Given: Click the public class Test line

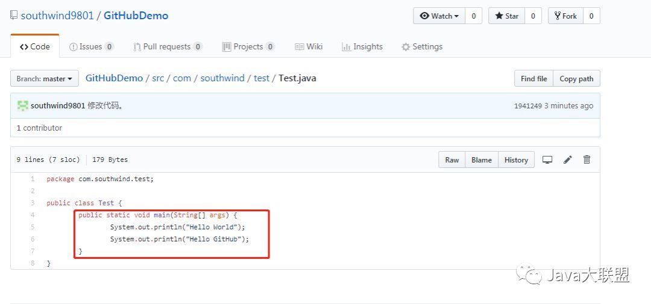Looking at the screenshot, I should pos(84,203).
